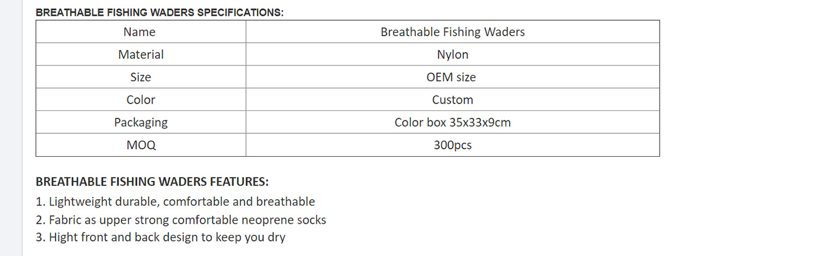Click the '300pcs' value cell
This screenshot has height=256, width=822.
(452, 146)
